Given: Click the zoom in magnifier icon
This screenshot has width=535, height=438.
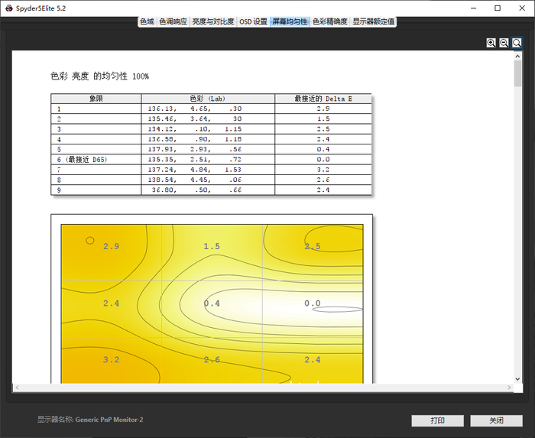Looking at the screenshot, I should point(491,43).
